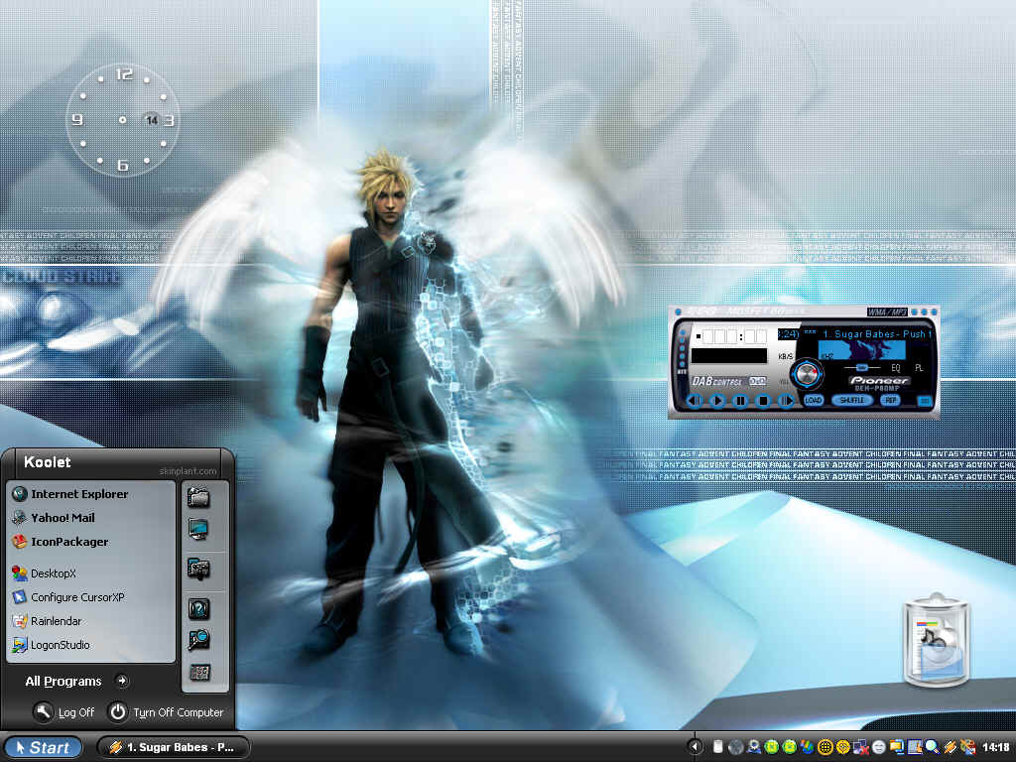Click the round volume knob
The height and width of the screenshot is (762, 1016).
click(x=808, y=374)
